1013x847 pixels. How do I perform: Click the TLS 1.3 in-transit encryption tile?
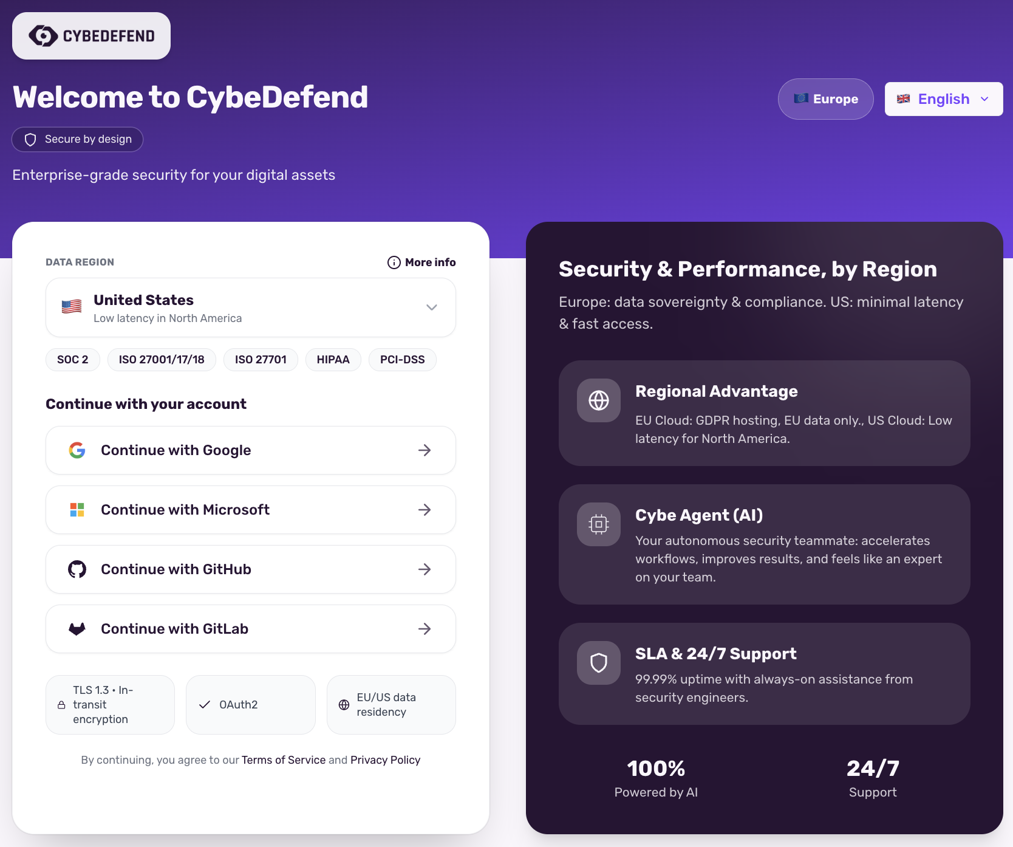[x=110, y=705]
